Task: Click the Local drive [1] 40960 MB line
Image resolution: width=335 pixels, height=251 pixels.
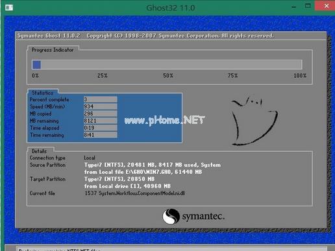Action: [x=127, y=186]
